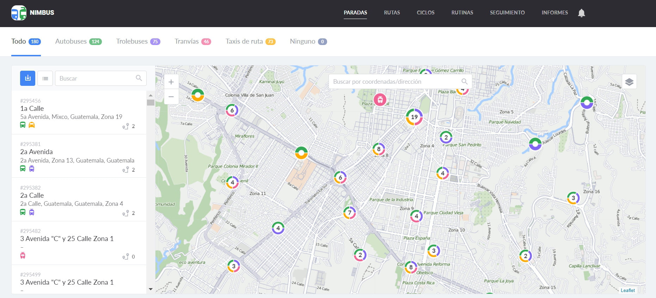The height and width of the screenshot is (298, 656).
Task: Zoom in on the map
Action: click(x=171, y=82)
